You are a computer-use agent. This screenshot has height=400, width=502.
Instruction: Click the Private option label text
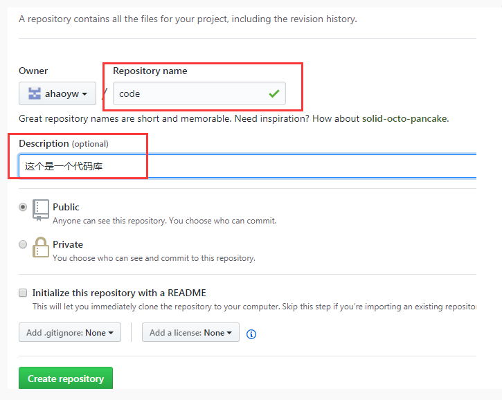pyautogui.click(x=67, y=244)
